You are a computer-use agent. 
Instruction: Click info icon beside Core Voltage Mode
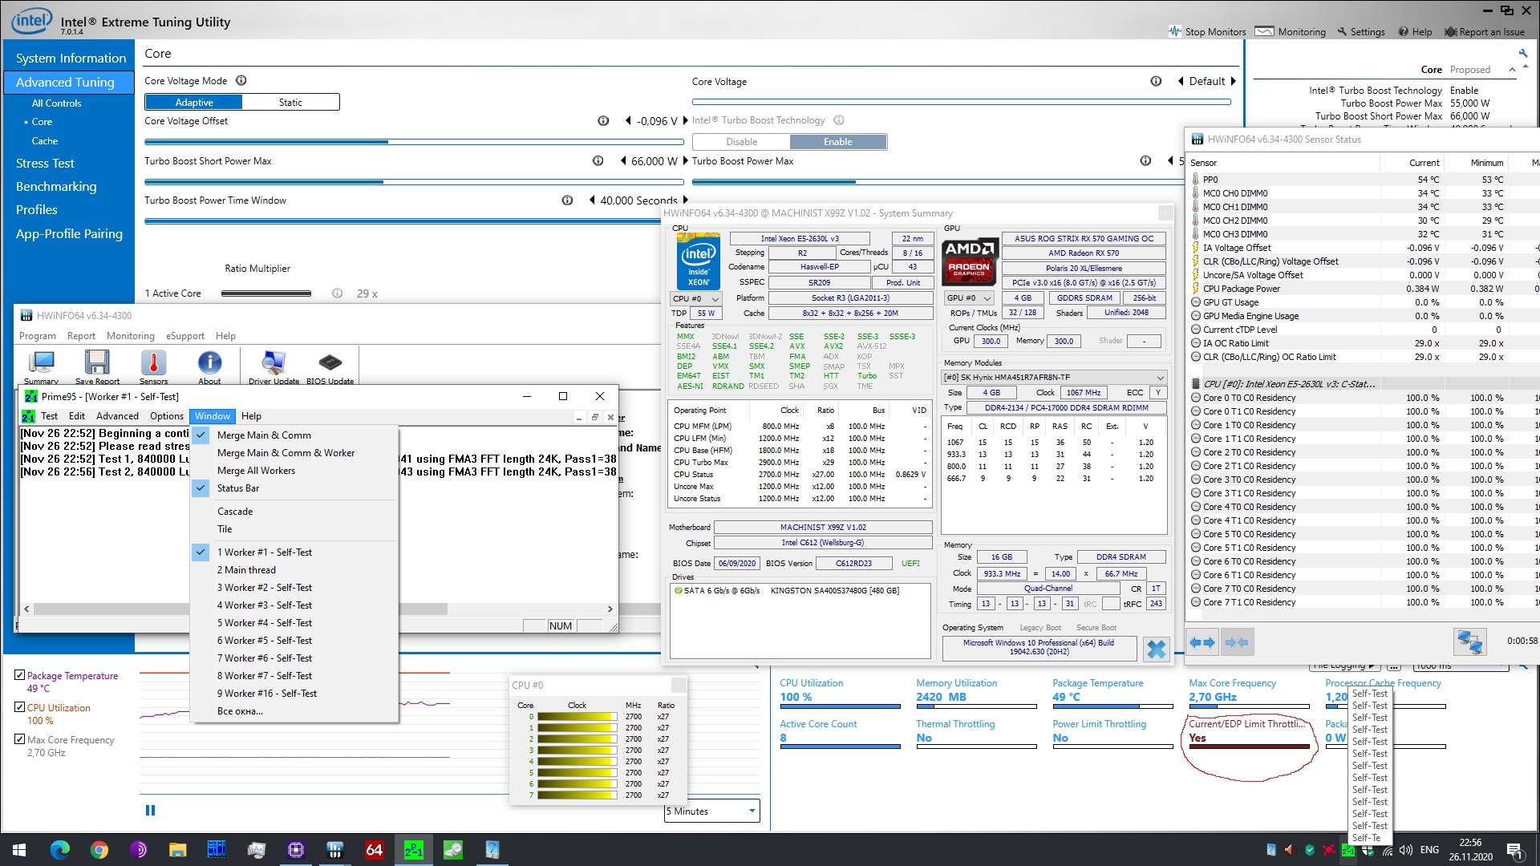click(x=241, y=81)
